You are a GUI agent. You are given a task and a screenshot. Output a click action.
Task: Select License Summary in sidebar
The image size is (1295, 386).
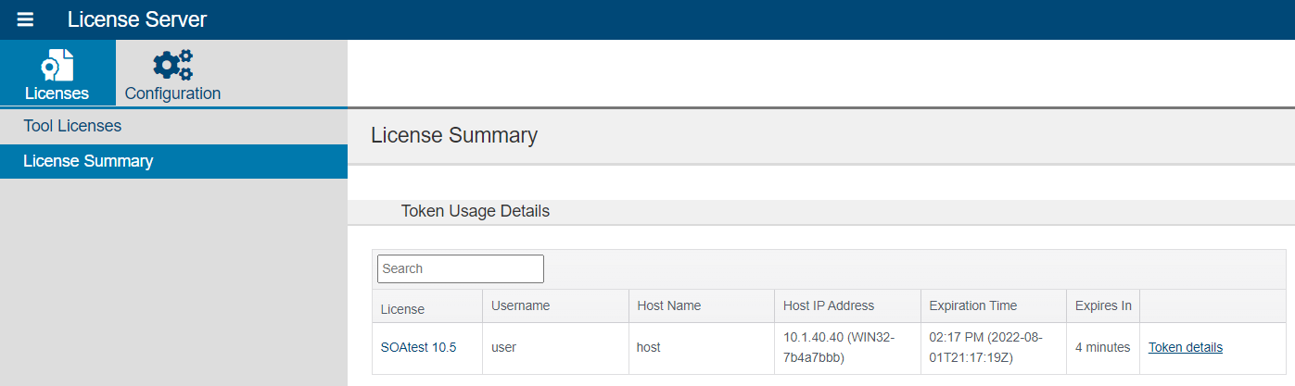pyautogui.click(x=173, y=161)
